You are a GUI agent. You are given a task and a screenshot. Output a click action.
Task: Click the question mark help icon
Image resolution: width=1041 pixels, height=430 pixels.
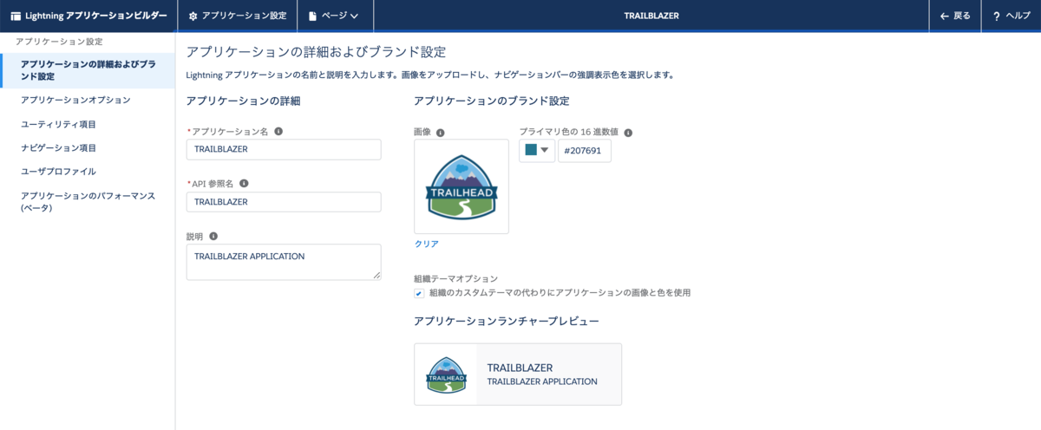pyautogui.click(x=997, y=16)
